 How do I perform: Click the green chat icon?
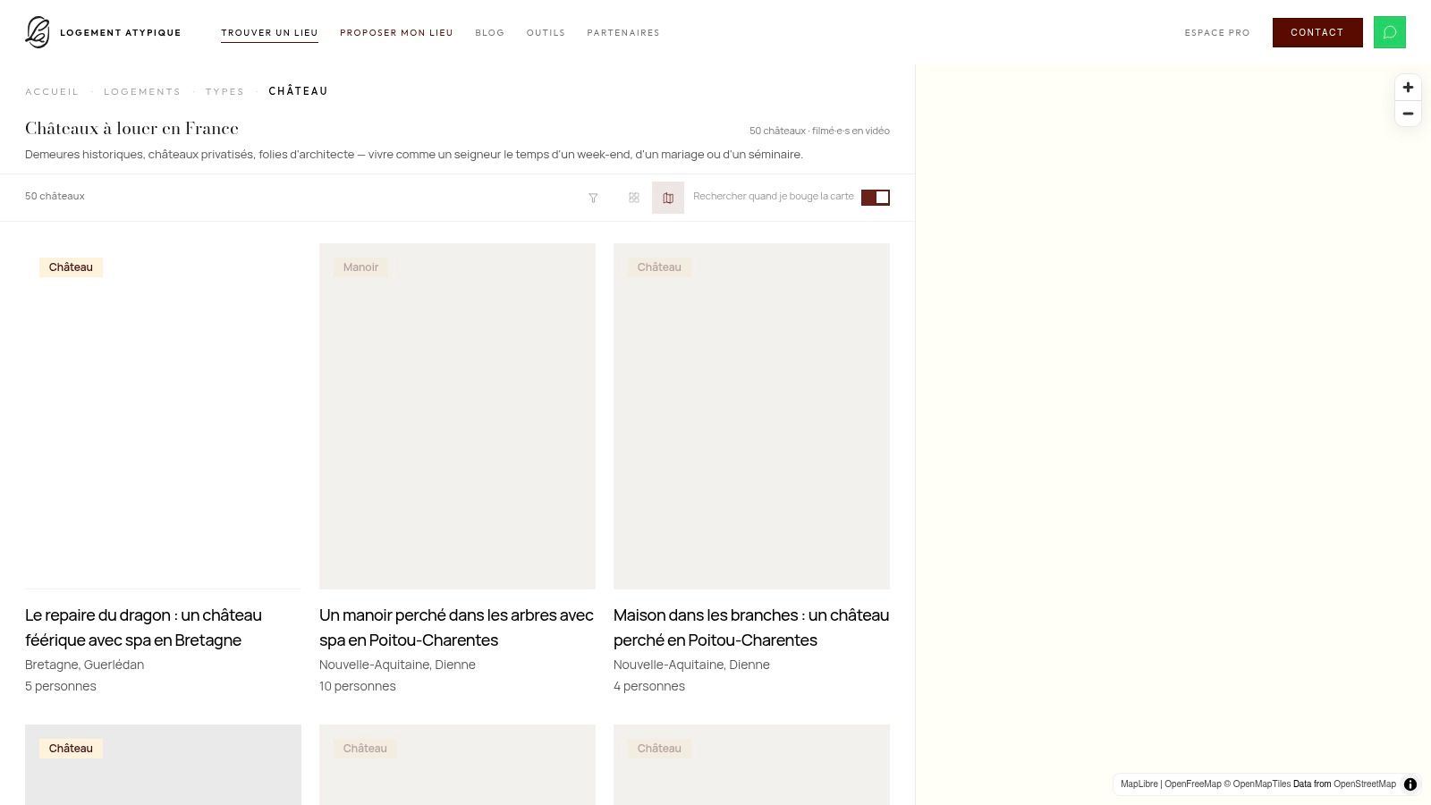(x=1390, y=32)
